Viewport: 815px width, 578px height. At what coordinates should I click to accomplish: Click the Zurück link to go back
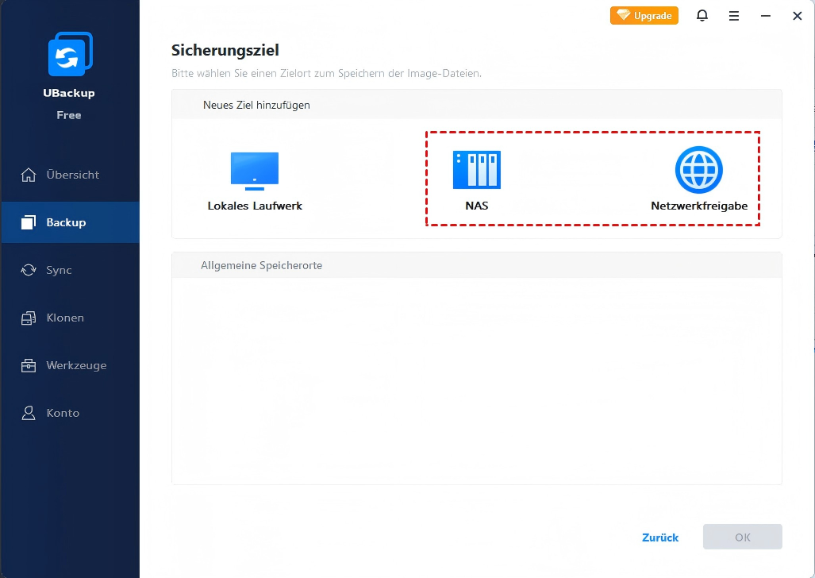(660, 538)
